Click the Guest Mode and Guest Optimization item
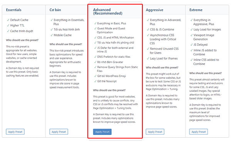This screenshot has width=231, height=142. (111, 30)
